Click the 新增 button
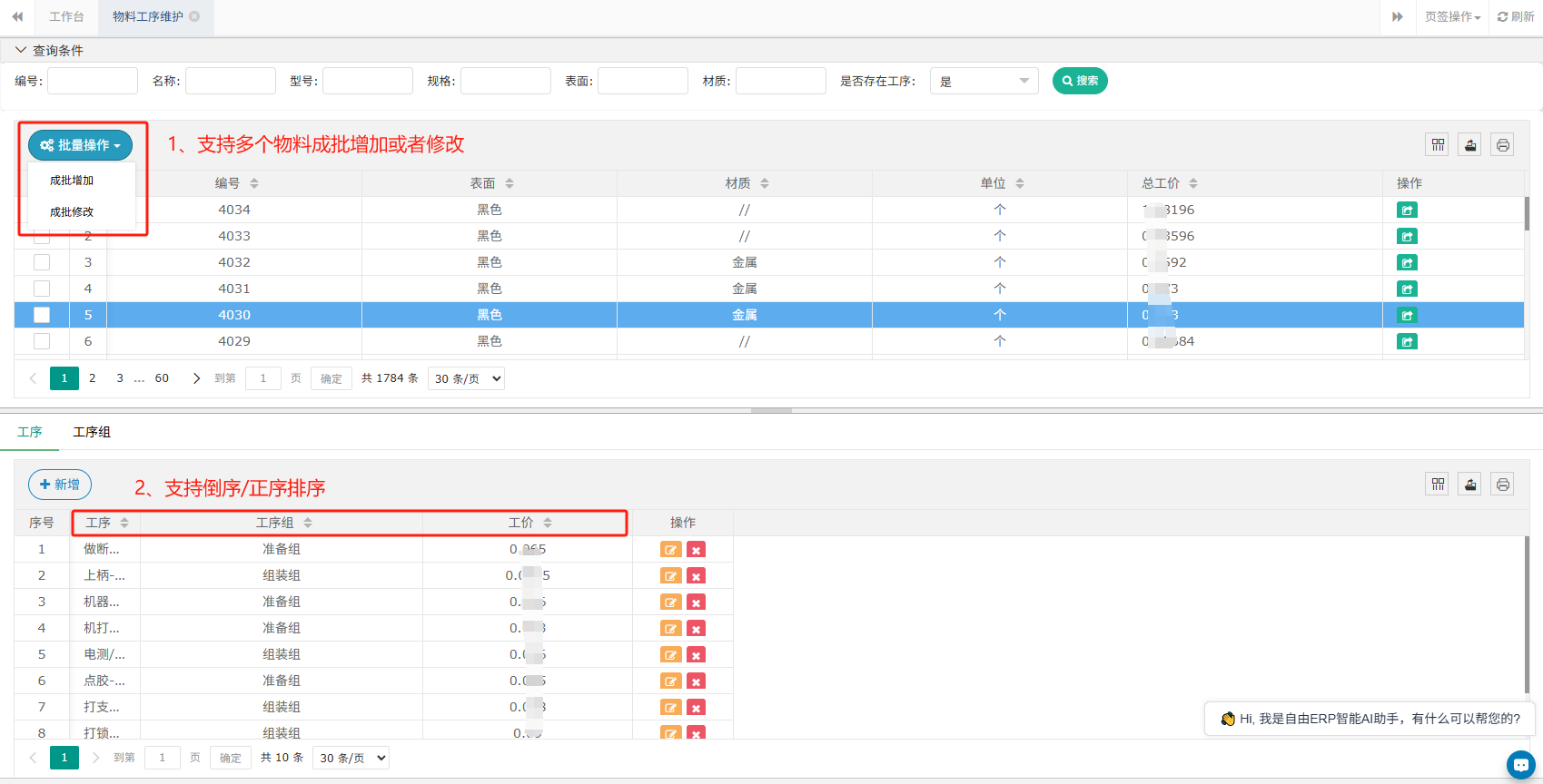Image resolution: width=1543 pixels, height=784 pixels. pos(60,485)
